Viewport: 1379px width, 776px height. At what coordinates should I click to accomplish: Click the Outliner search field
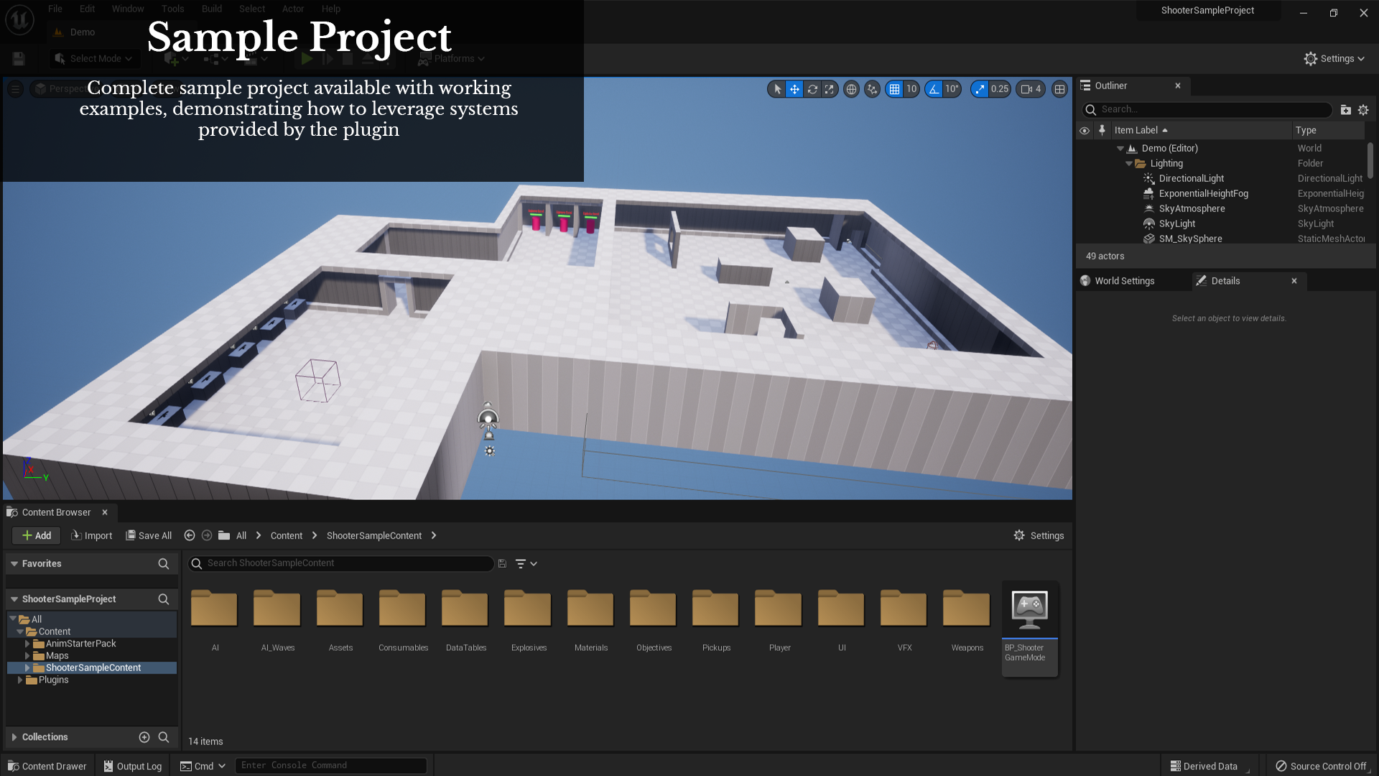(x=1207, y=109)
